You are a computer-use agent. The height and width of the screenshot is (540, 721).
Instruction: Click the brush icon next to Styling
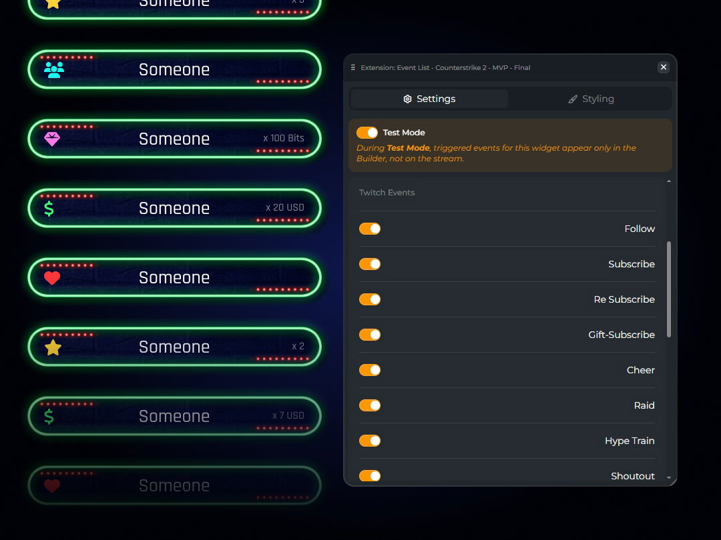tap(573, 99)
